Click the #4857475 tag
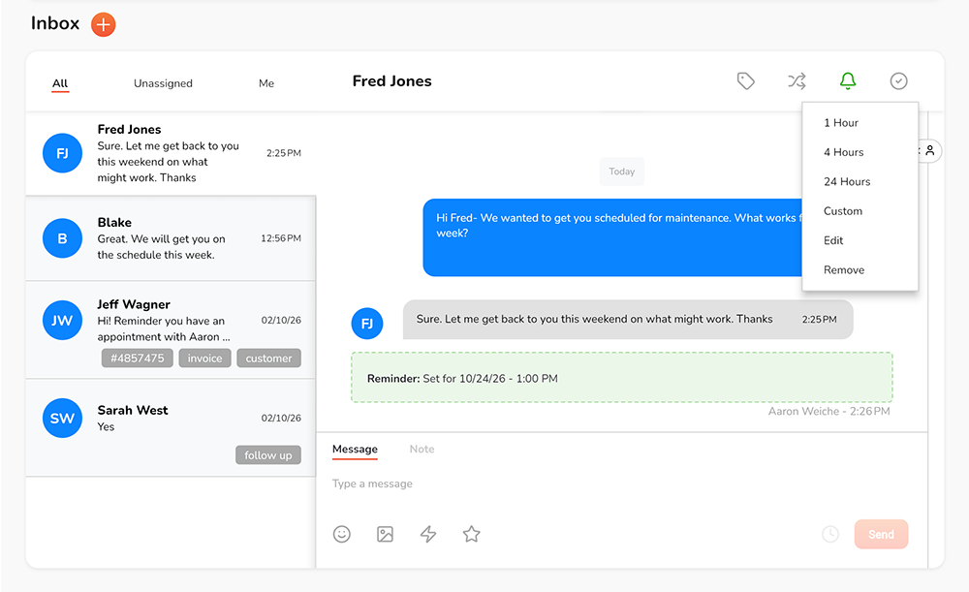Screen dimensions: 969x592 tap(138, 358)
